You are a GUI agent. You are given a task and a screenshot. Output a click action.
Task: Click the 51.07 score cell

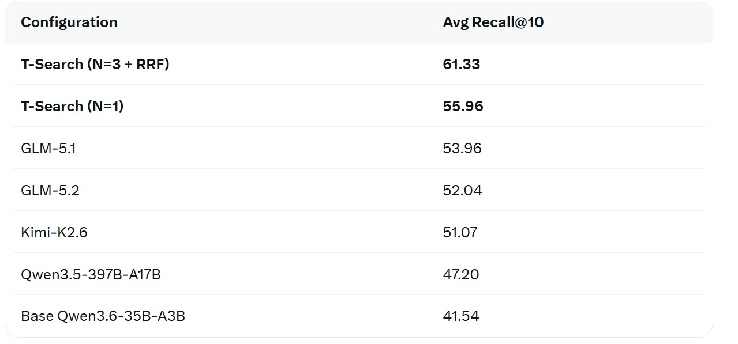pyautogui.click(x=460, y=233)
